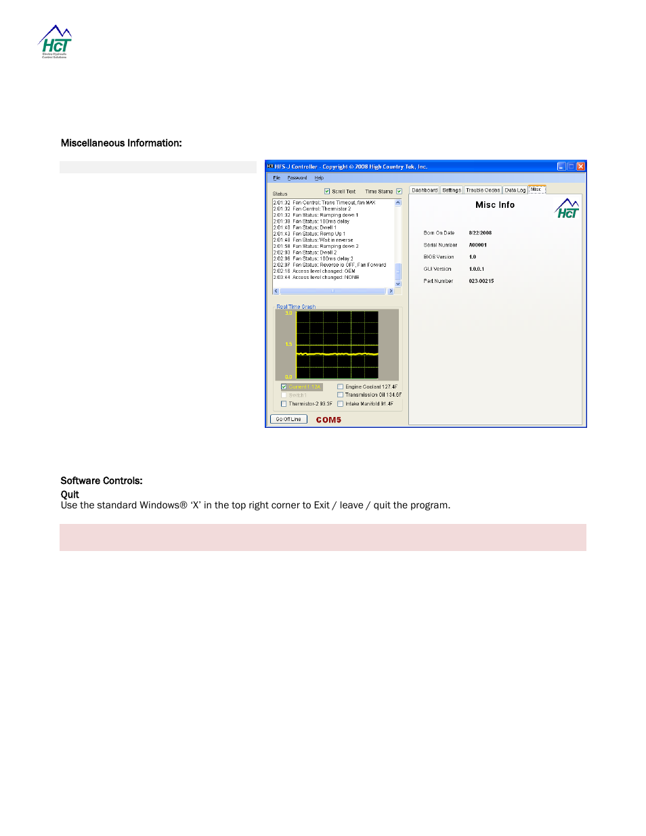646x836 pixels.
Task: Select log line 'Fan Status: Dwell 2'
Action: point(305,252)
